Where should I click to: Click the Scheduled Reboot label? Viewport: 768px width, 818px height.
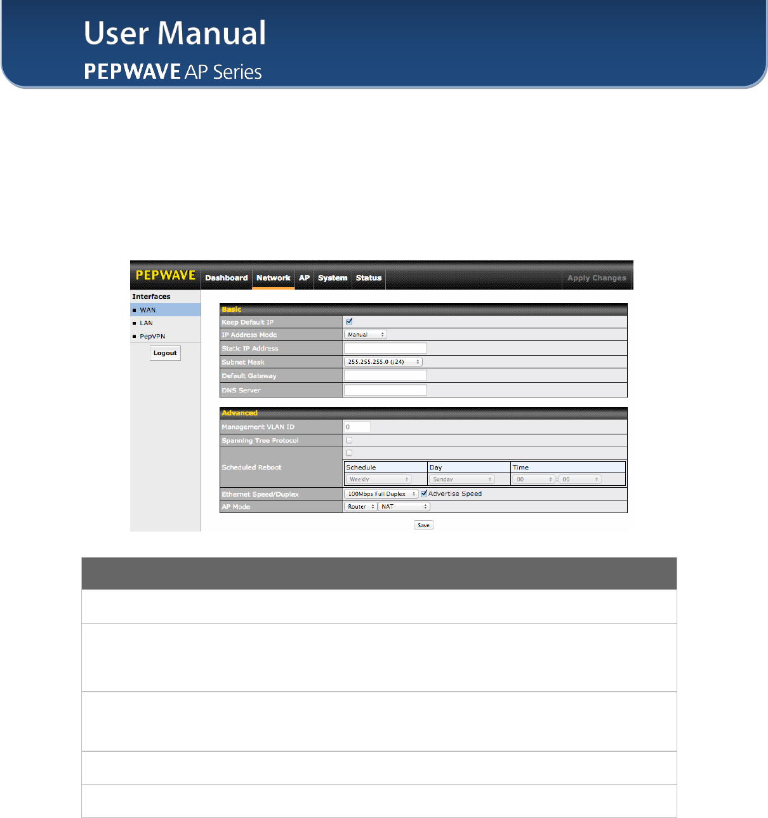point(251,467)
